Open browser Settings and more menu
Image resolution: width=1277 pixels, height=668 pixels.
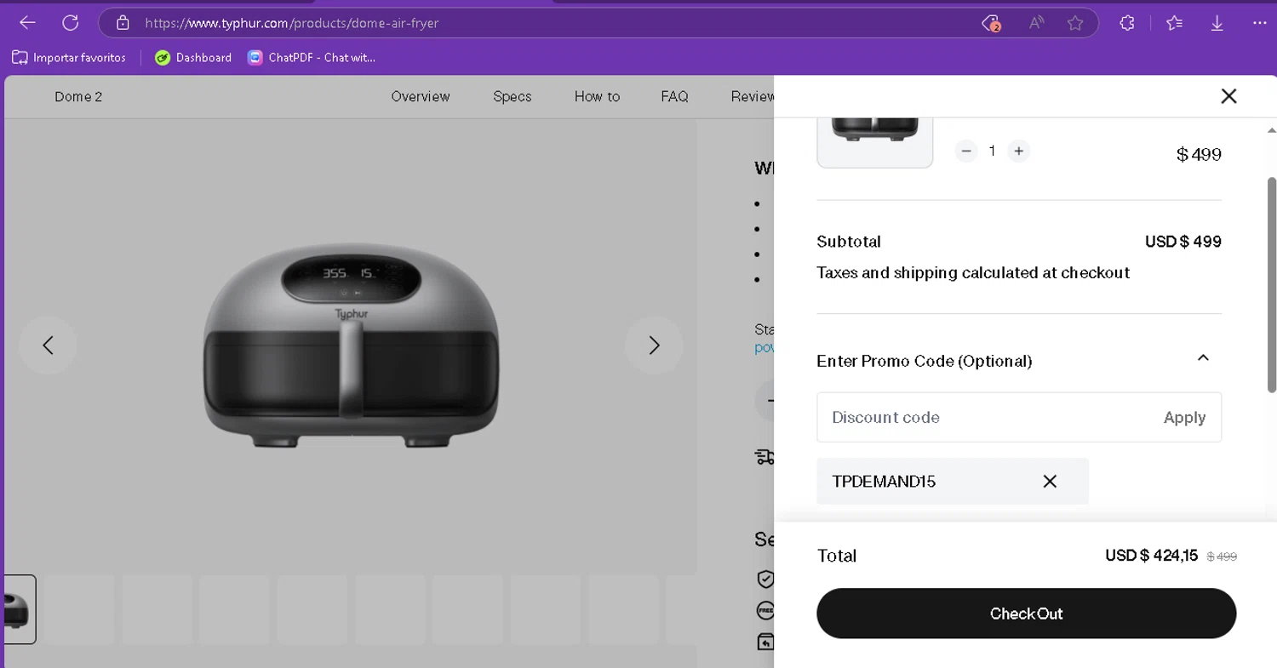tap(1260, 23)
